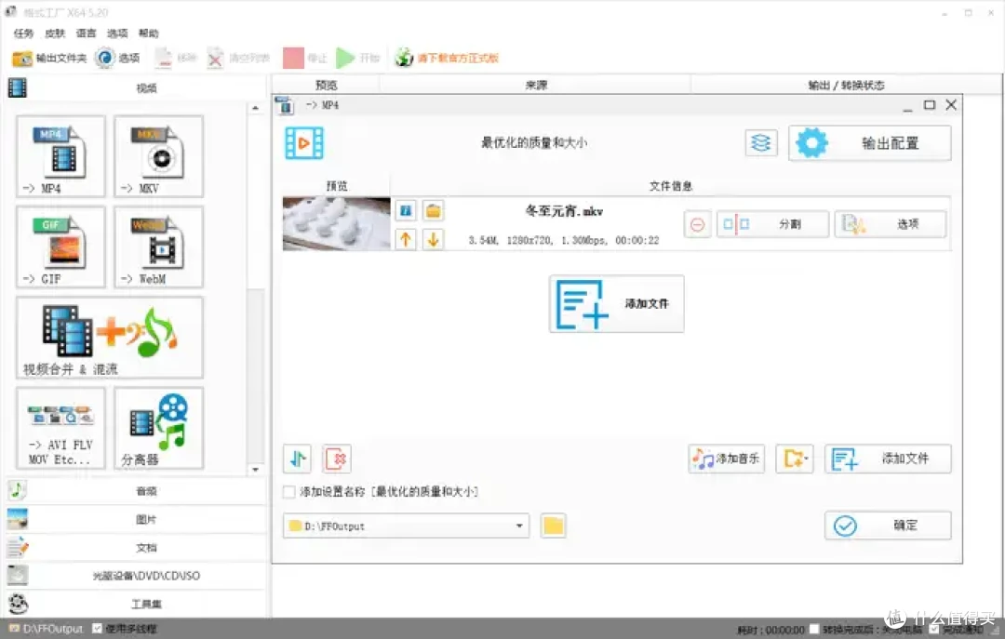Viewport: 1005px width, 639px height.
Task: Click the add-folder icon beside 添加音乐
Action: pyautogui.click(x=795, y=459)
